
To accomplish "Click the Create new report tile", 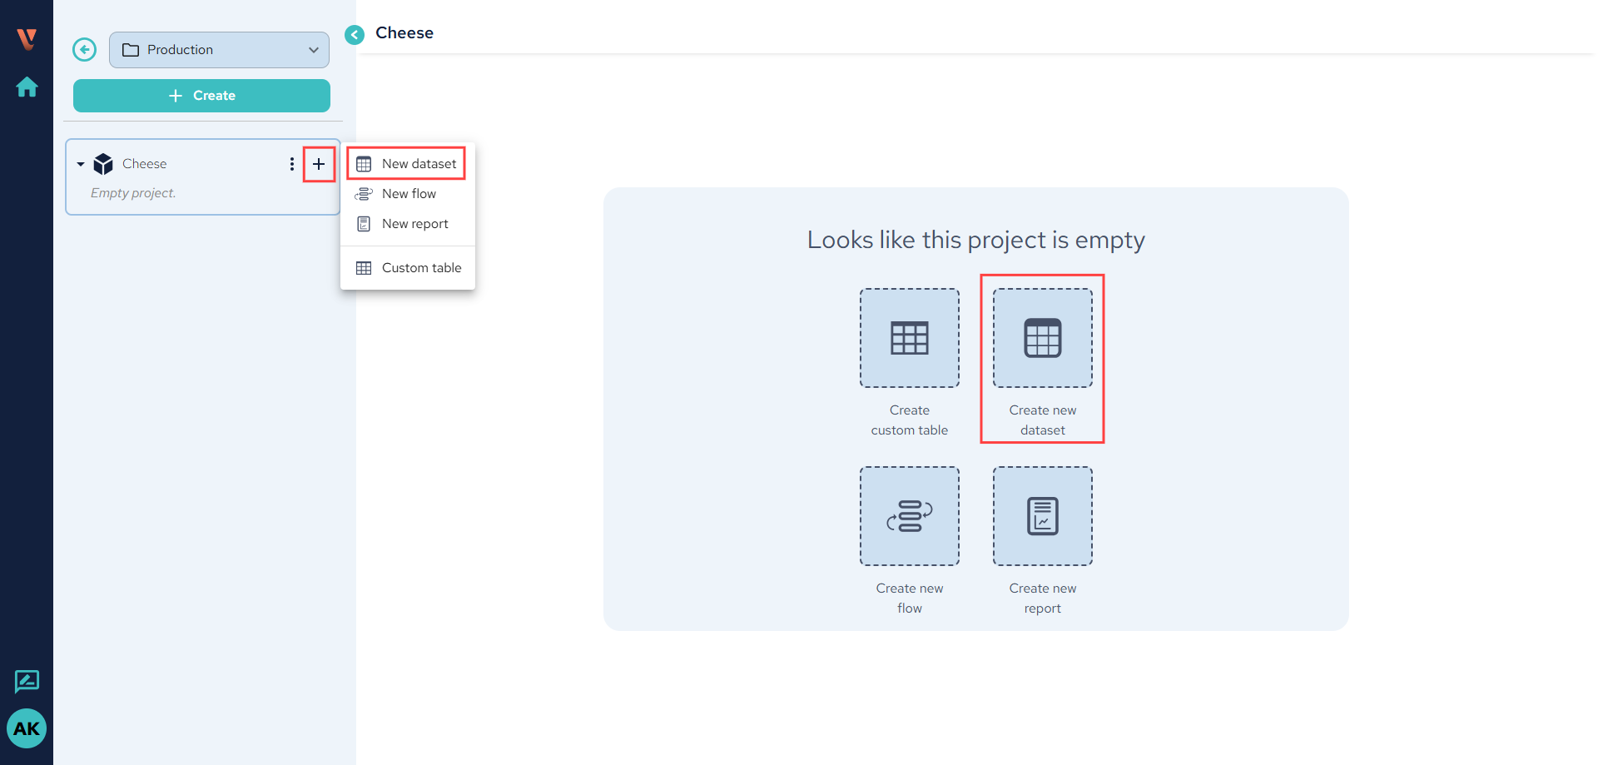I will (1043, 516).
